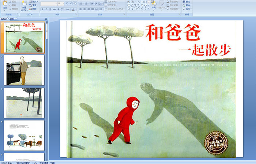256x164 pixels.
Task: Open Align Text (对齐文本) menu
Action: coord(111,5)
